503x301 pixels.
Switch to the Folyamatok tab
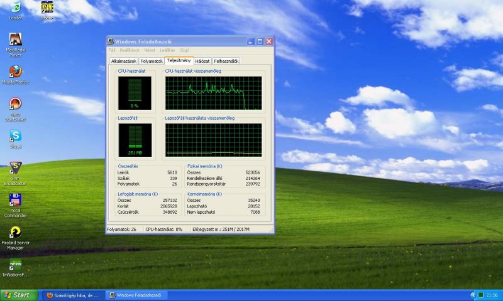tap(152, 61)
